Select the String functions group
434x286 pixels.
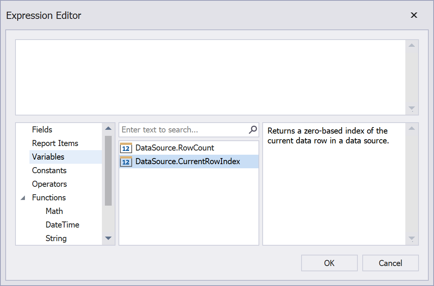[56, 238]
